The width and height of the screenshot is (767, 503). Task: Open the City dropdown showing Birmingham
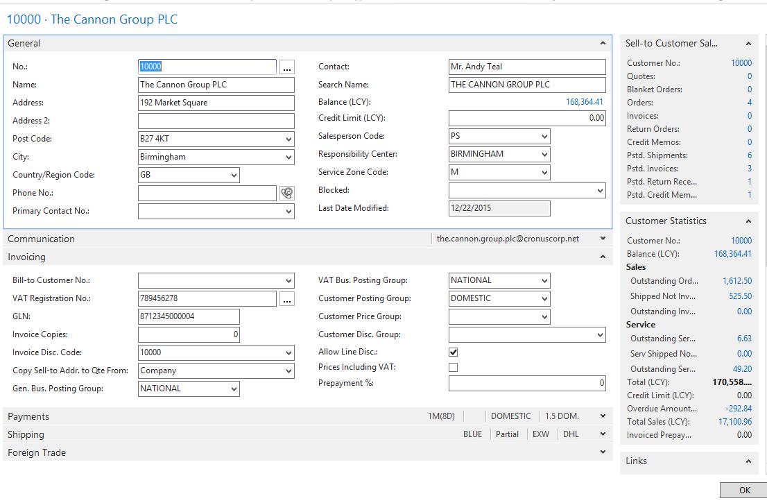tap(288, 157)
